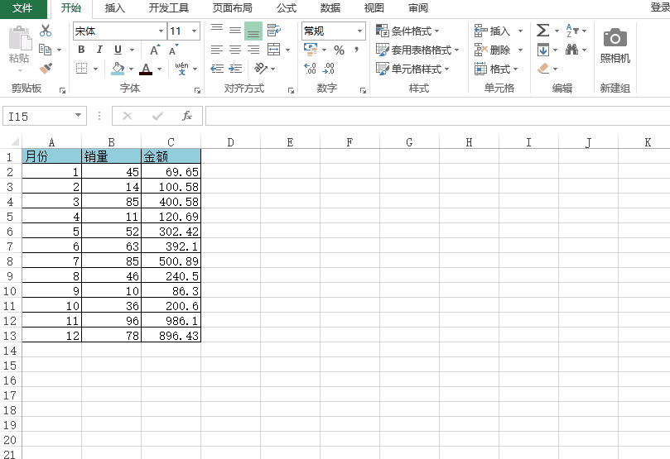Click the 登录 sign-in link

[x=660, y=7]
